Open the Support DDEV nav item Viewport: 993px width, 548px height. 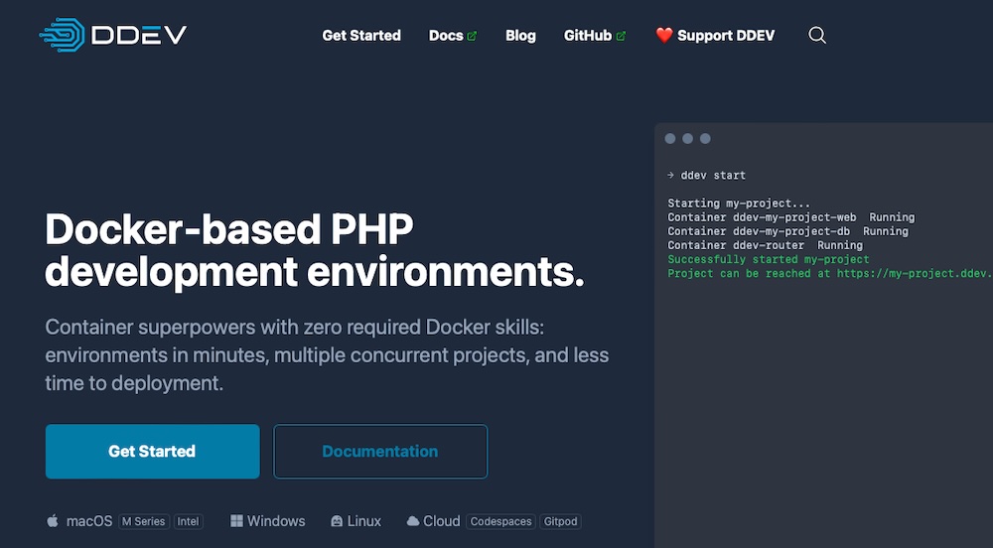pyautogui.click(x=715, y=36)
